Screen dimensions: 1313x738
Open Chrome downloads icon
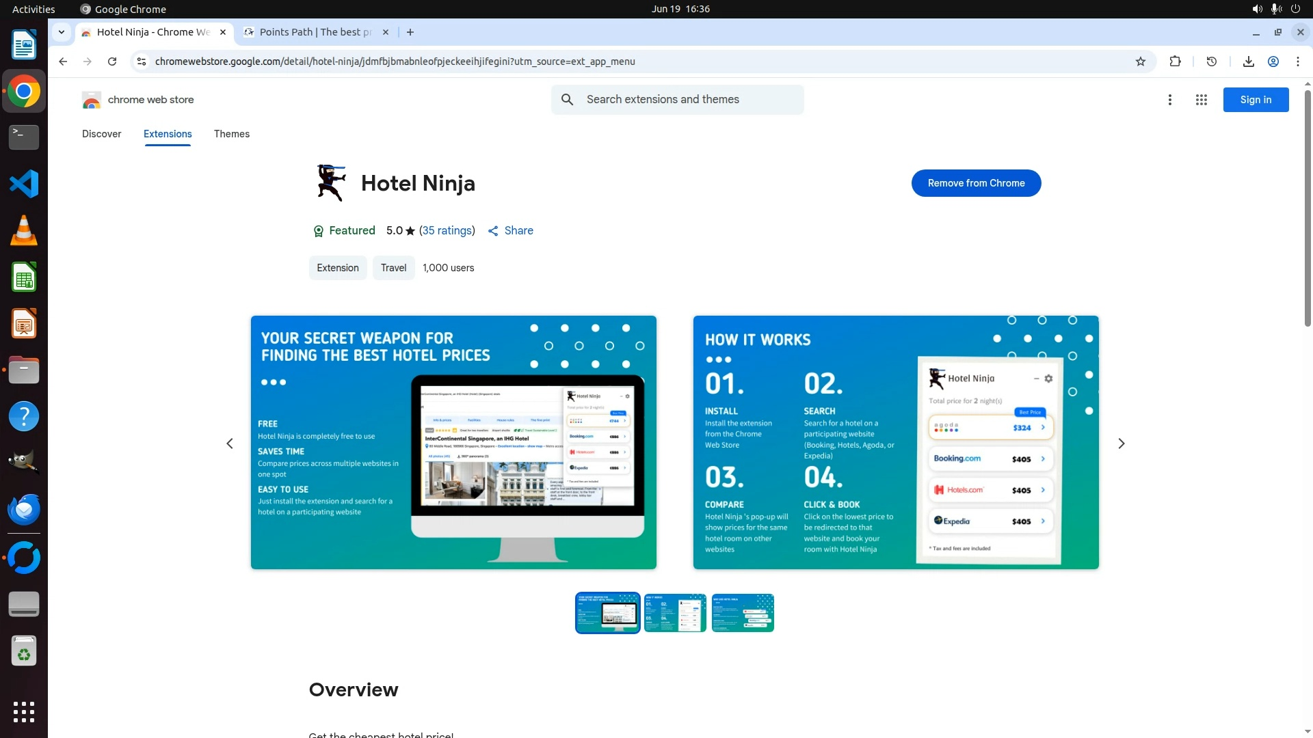pyautogui.click(x=1248, y=61)
